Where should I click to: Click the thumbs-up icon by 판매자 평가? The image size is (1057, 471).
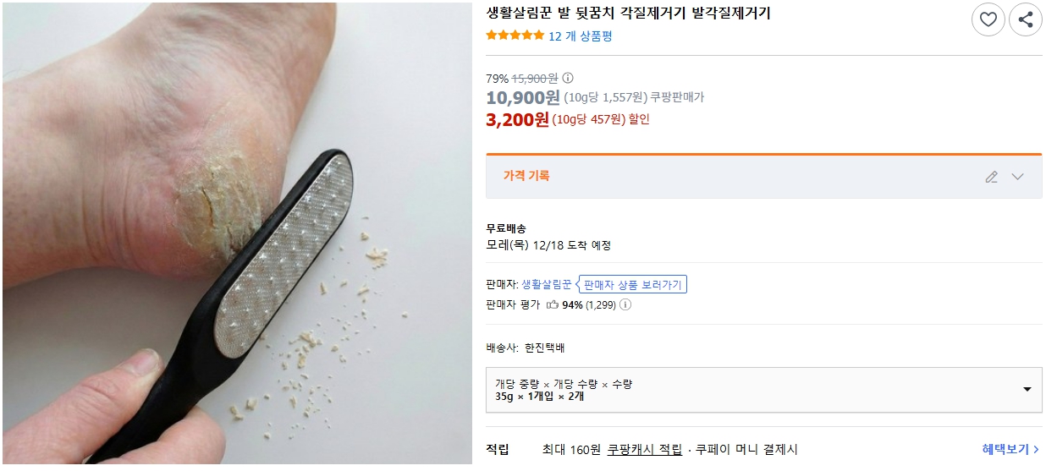(x=552, y=305)
